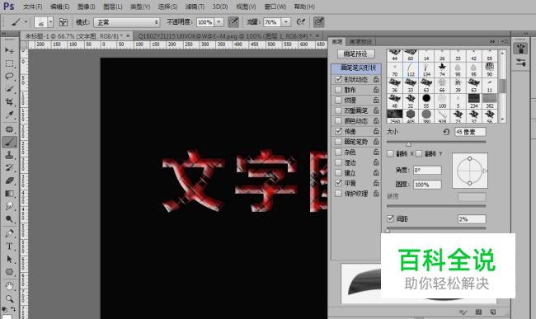Select the Blur tool
The height and width of the screenshot is (319, 536).
point(9,206)
